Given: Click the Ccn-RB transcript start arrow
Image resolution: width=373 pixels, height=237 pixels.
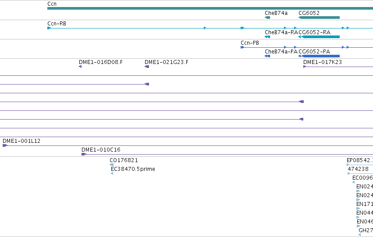Looking at the screenshot, I should pyautogui.click(x=49, y=28).
